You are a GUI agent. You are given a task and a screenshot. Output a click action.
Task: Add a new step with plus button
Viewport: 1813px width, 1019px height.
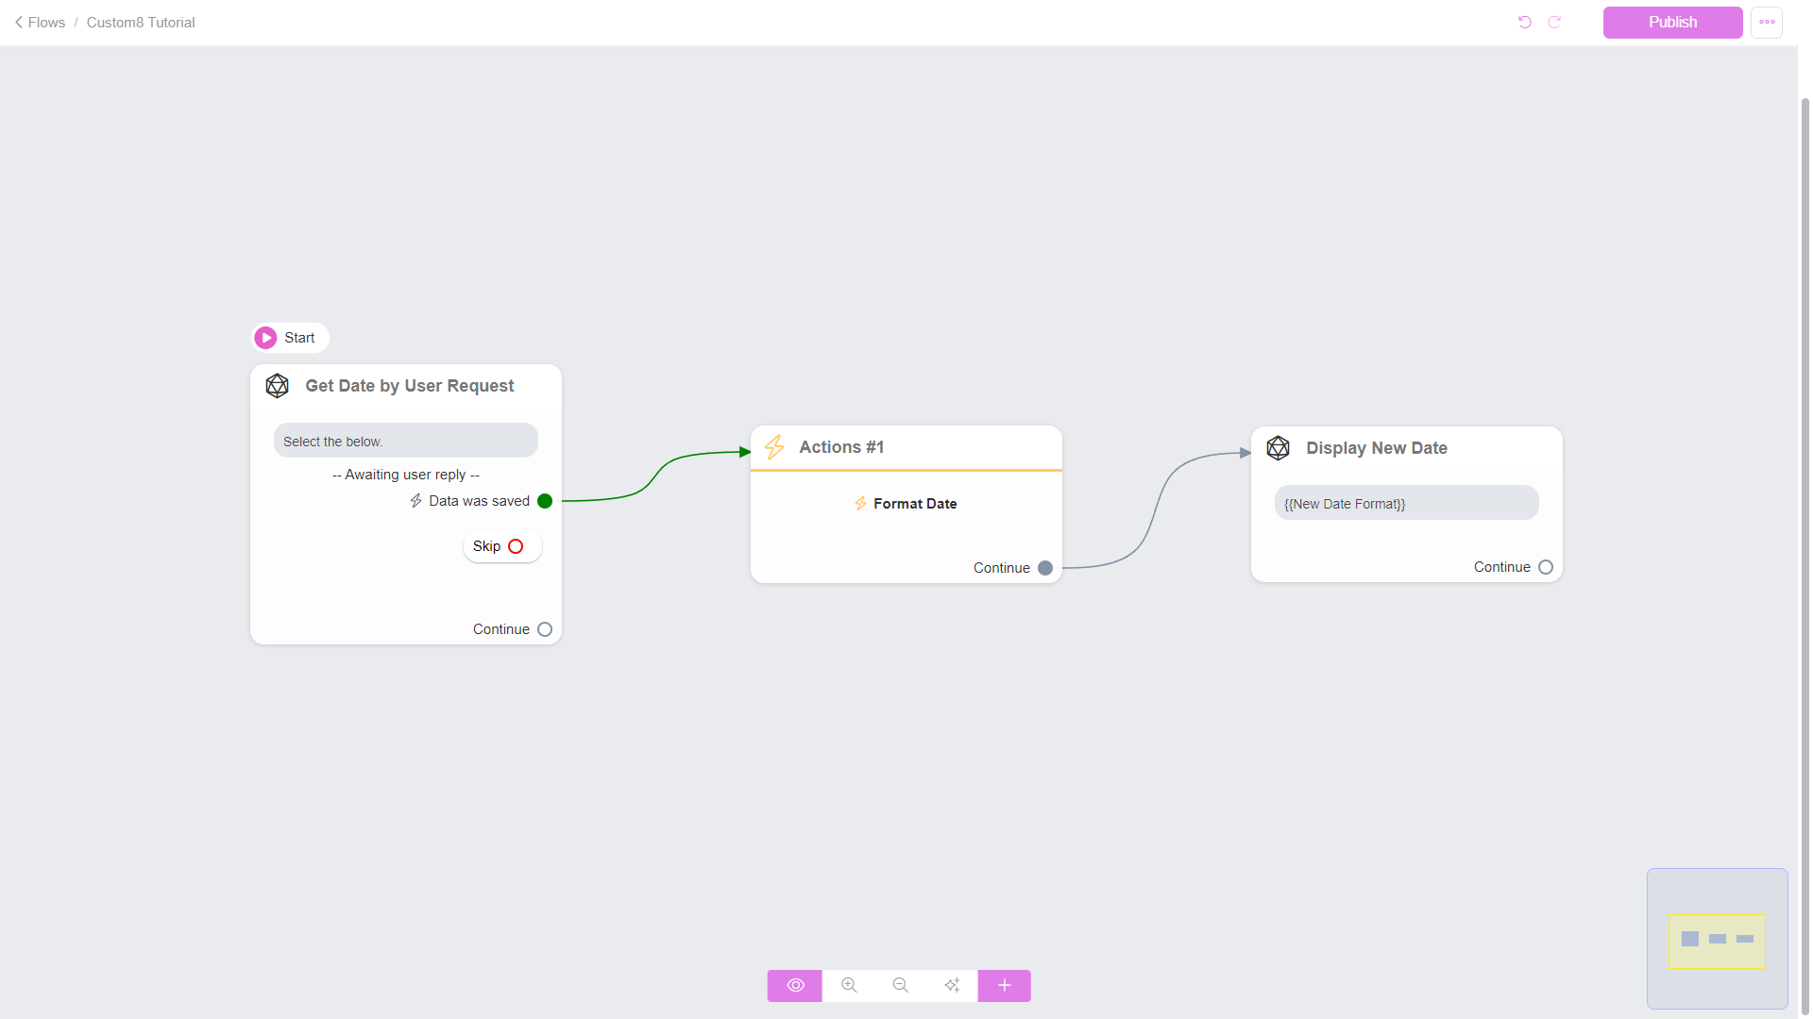coord(1004,985)
